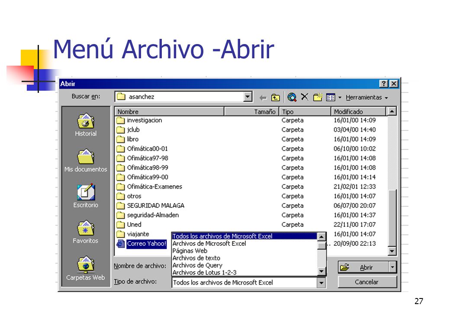This screenshot has height=311, width=450.
Task: Click the search the Web icon
Action: point(292,97)
